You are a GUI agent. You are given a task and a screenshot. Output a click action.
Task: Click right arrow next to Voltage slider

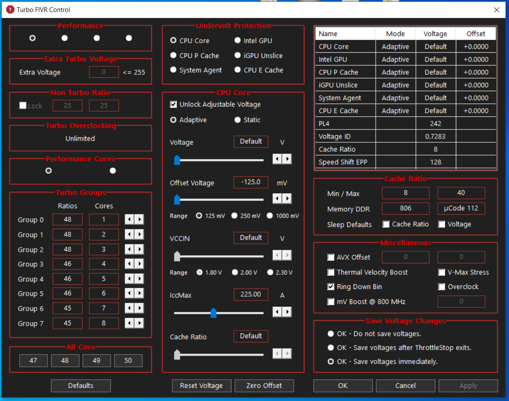[x=287, y=159]
